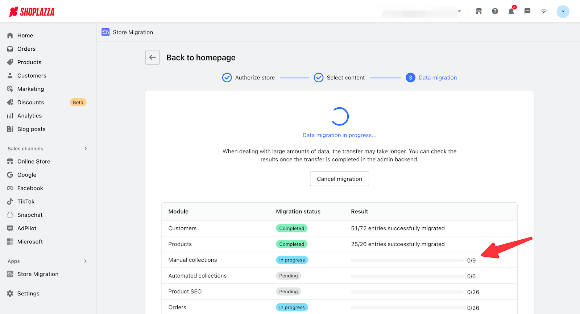
Task: Click the notification bell icon
Action: tap(511, 11)
